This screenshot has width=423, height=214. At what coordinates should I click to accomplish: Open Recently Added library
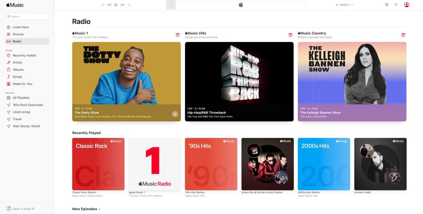coord(27,55)
